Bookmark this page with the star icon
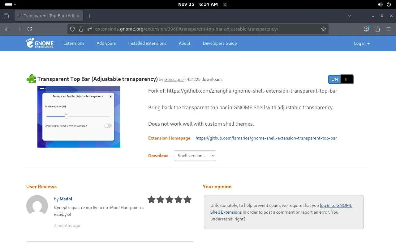396x247 pixels. (x=324, y=29)
